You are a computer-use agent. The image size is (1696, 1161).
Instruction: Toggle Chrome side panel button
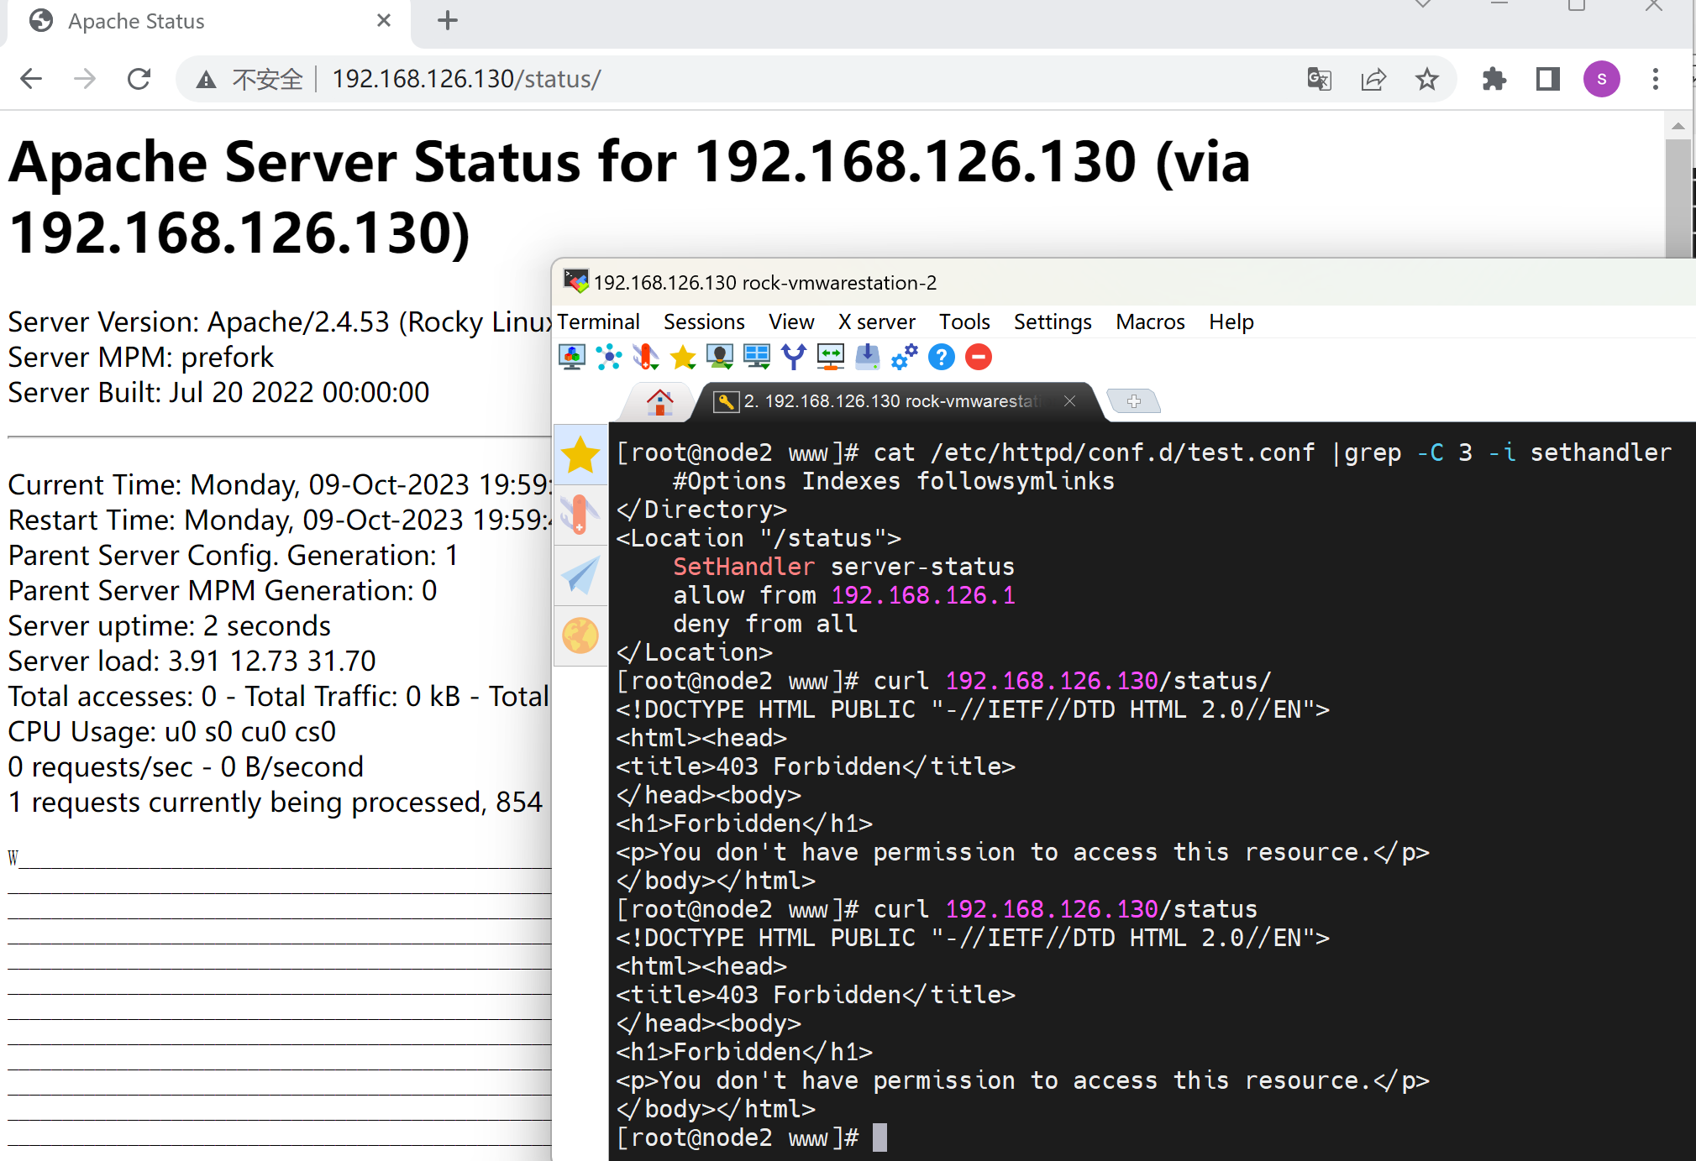pyautogui.click(x=1547, y=80)
